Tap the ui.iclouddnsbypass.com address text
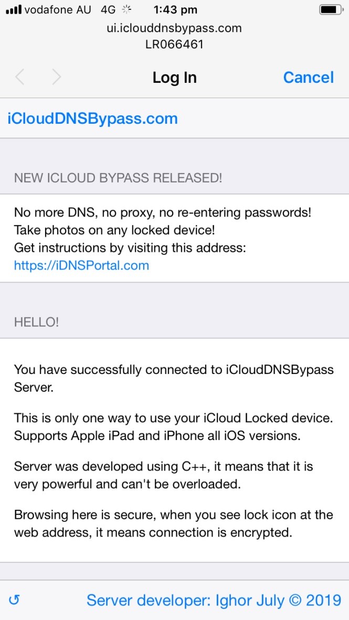This screenshot has width=349, height=620. point(174,28)
